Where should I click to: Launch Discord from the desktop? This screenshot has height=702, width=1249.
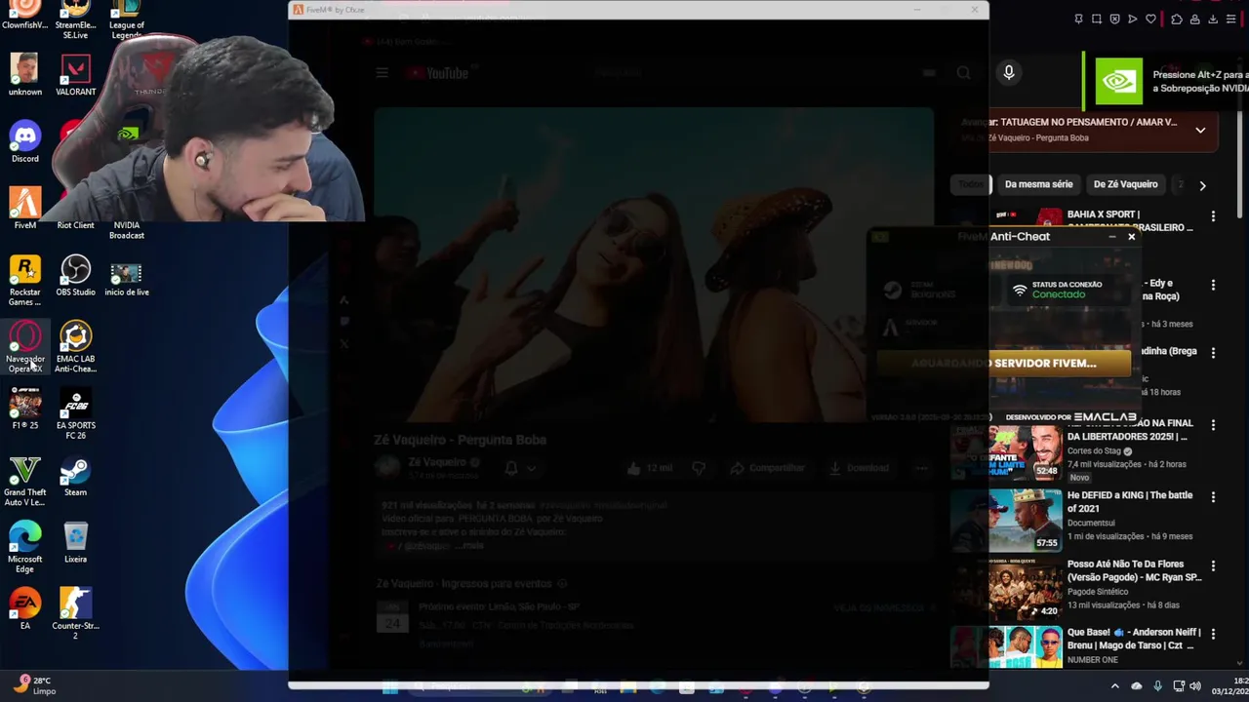[25, 141]
